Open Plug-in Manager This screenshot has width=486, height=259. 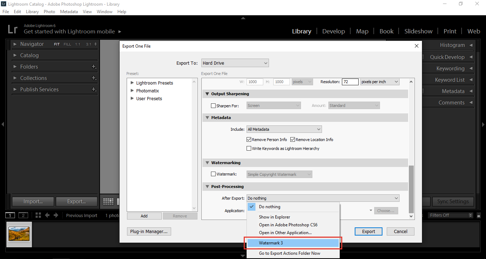(149, 231)
